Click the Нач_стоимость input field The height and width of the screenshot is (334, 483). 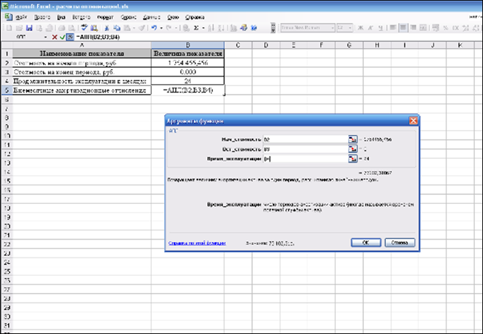click(306, 139)
